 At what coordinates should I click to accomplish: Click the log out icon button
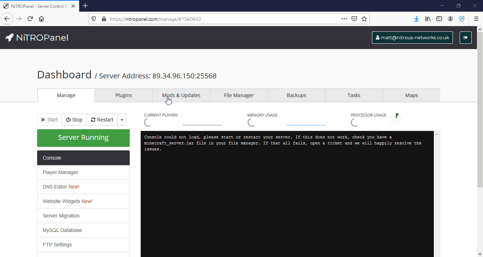coord(466,38)
